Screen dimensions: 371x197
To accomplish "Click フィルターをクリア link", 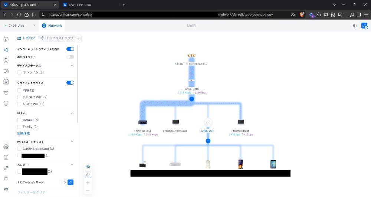I will coord(31,192).
